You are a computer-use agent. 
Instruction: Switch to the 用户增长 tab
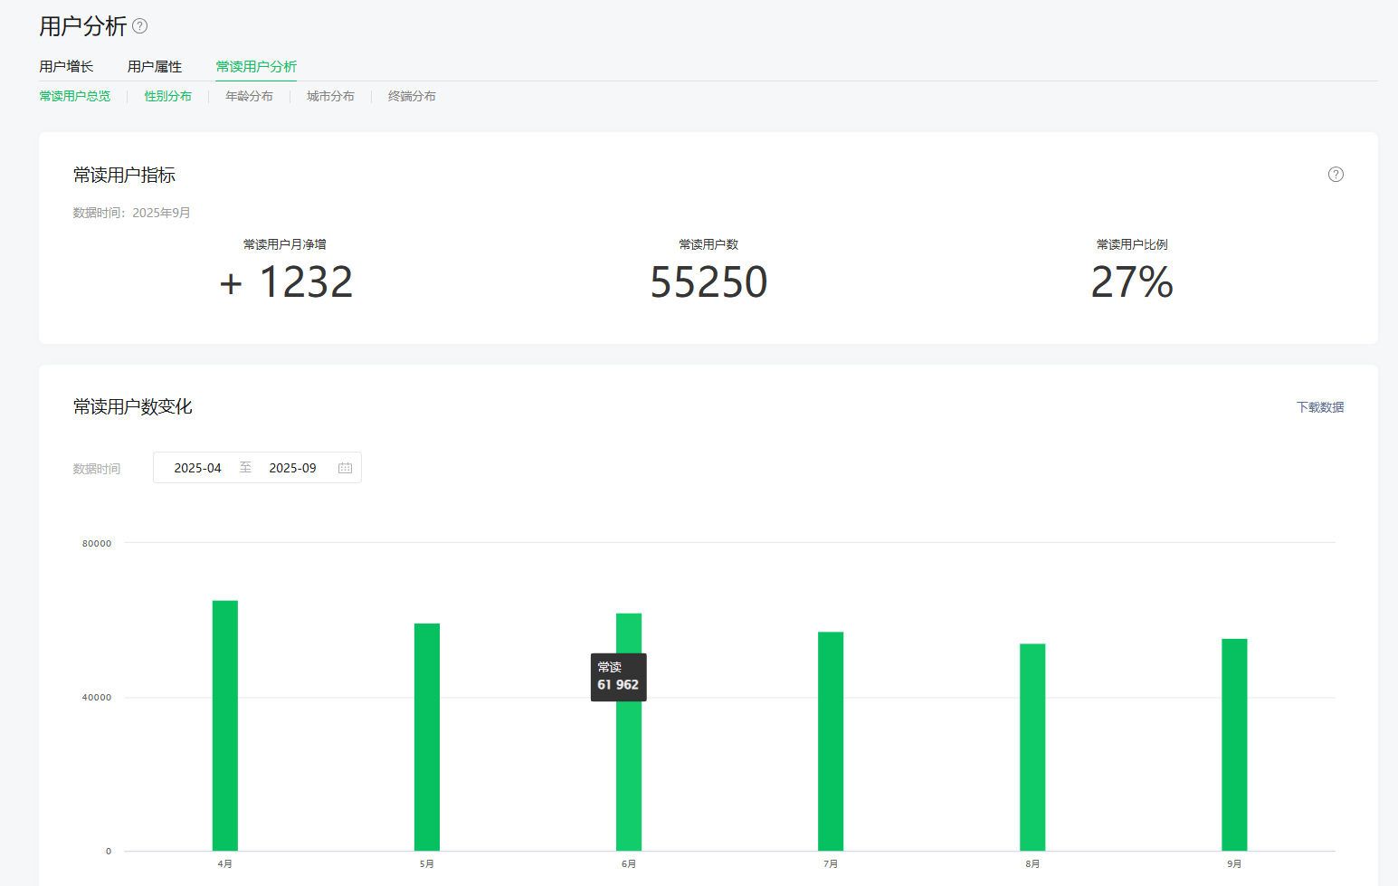tap(66, 67)
